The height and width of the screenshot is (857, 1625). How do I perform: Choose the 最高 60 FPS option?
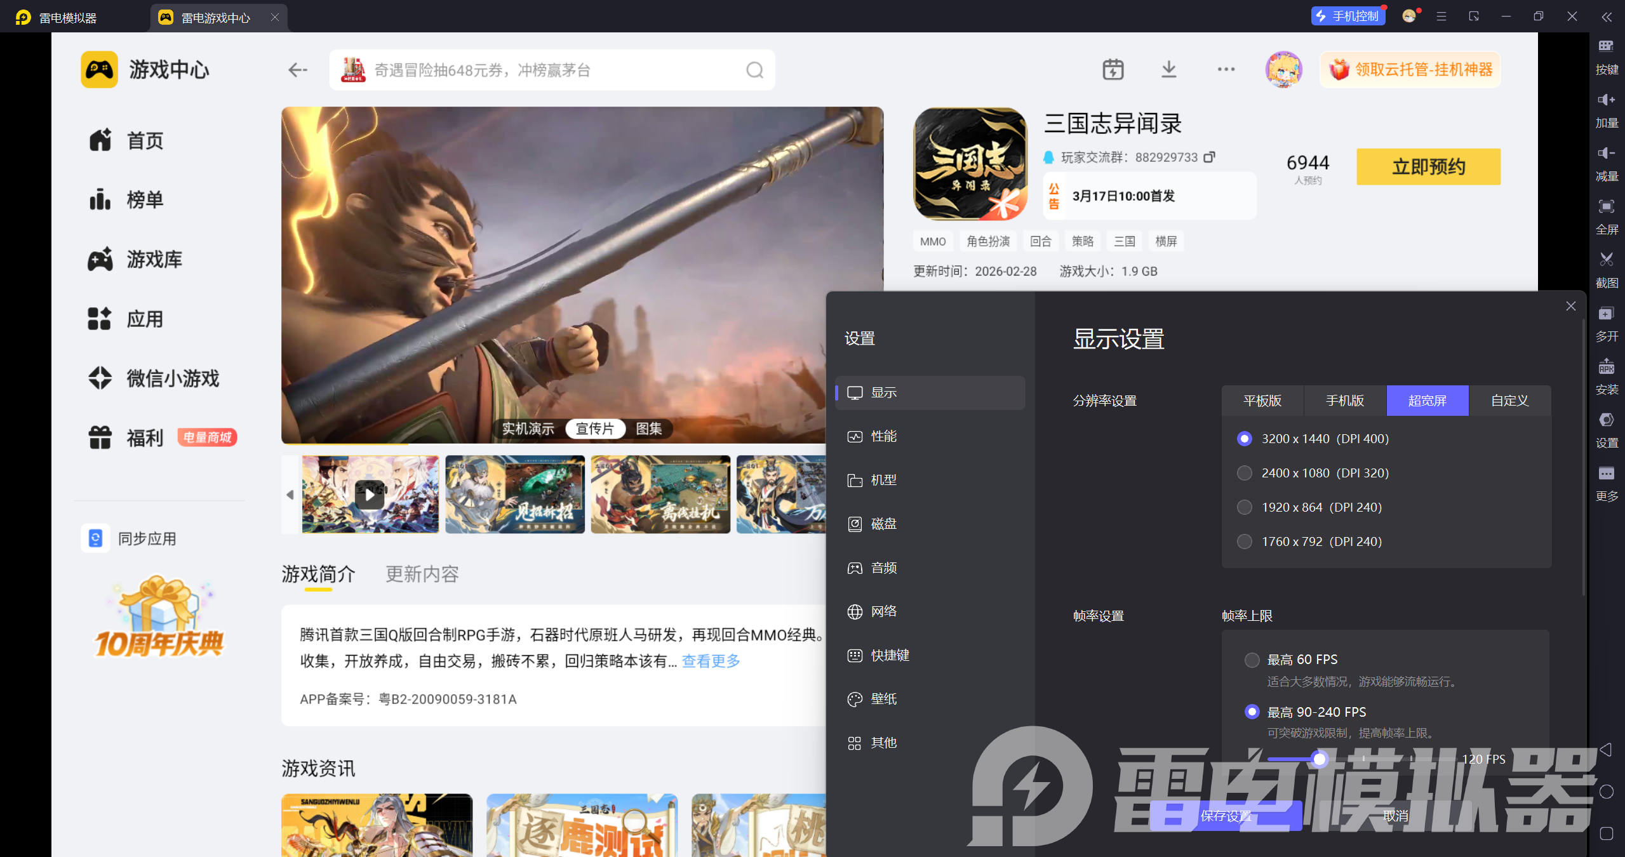click(x=1252, y=660)
